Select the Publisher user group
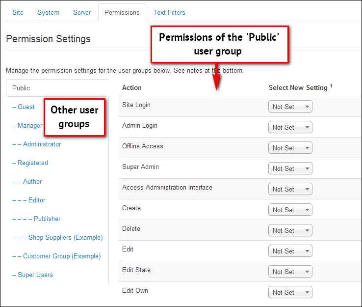 (36, 219)
